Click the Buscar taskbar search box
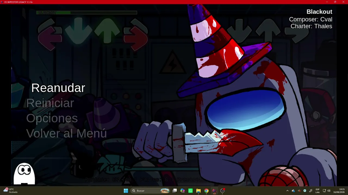 pyautogui.click(x=150, y=191)
